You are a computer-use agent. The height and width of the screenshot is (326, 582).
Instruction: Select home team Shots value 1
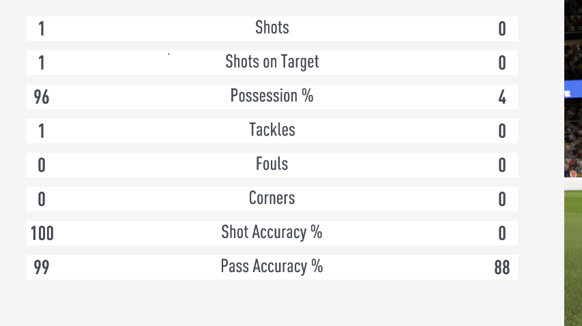click(42, 29)
